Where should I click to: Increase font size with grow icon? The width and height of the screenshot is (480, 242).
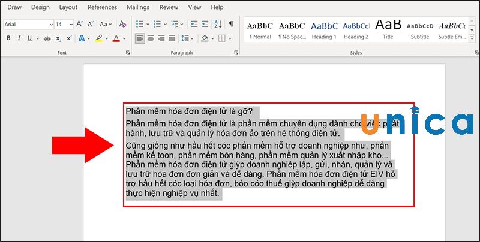tap(79, 25)
